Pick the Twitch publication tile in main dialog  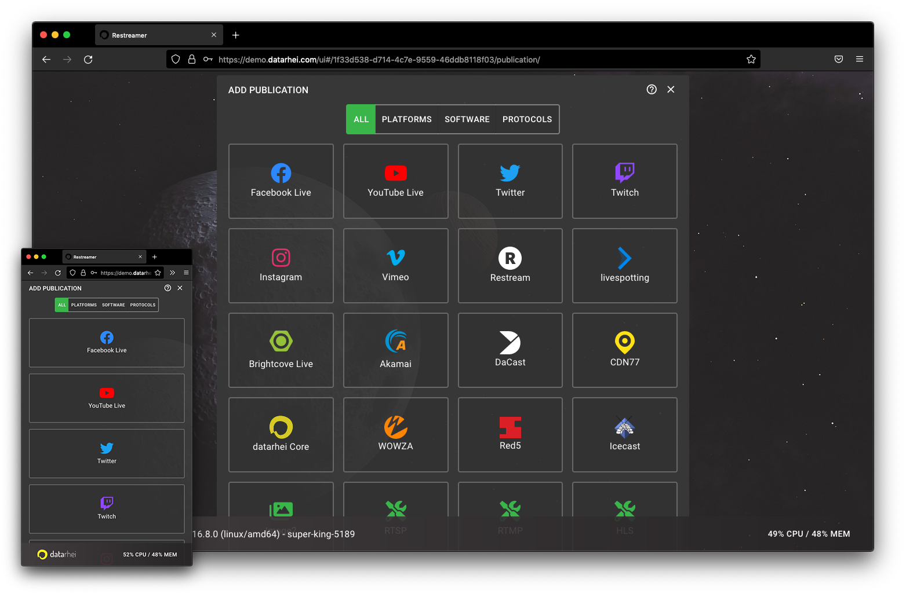click(x=624, y=181)
